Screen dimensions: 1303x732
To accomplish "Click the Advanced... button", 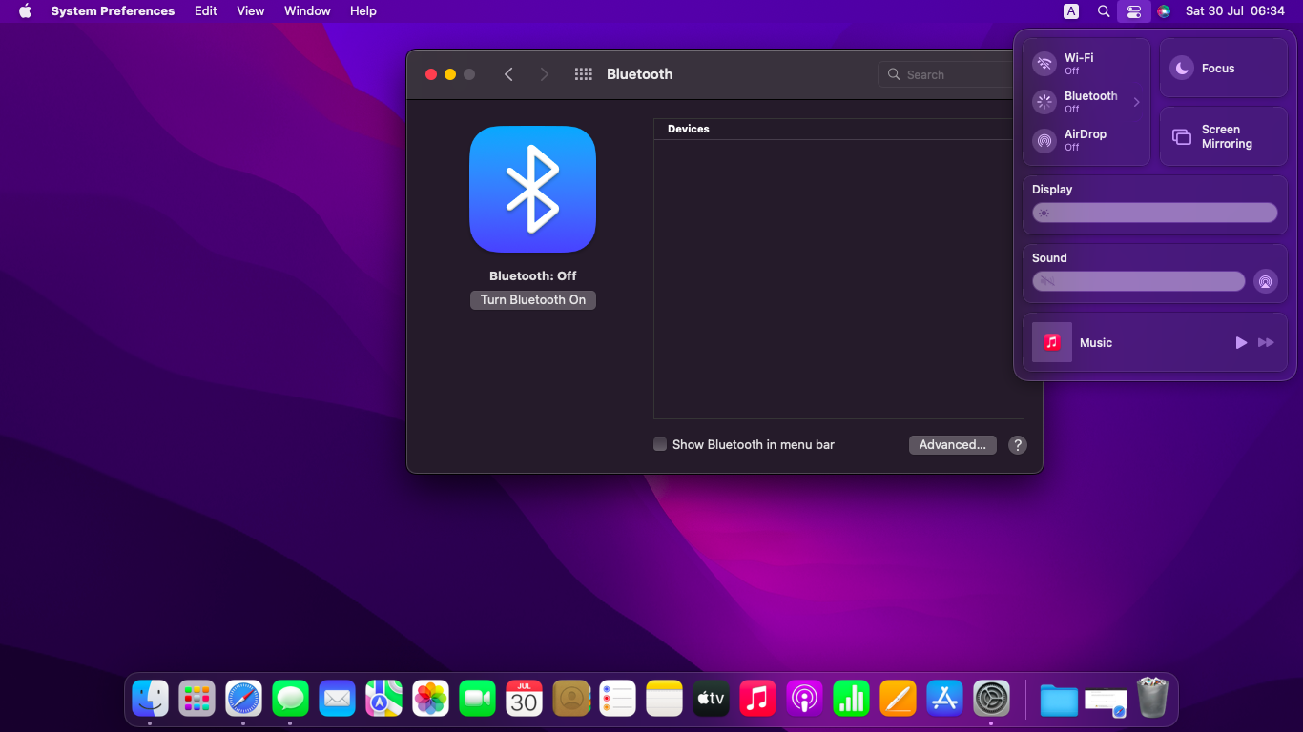I will coord(952,445).
